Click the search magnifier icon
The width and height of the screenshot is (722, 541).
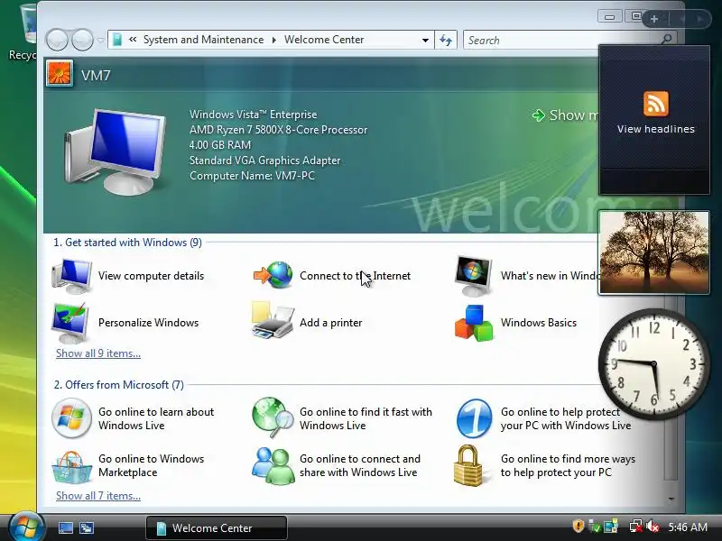[x=666, y=39]
